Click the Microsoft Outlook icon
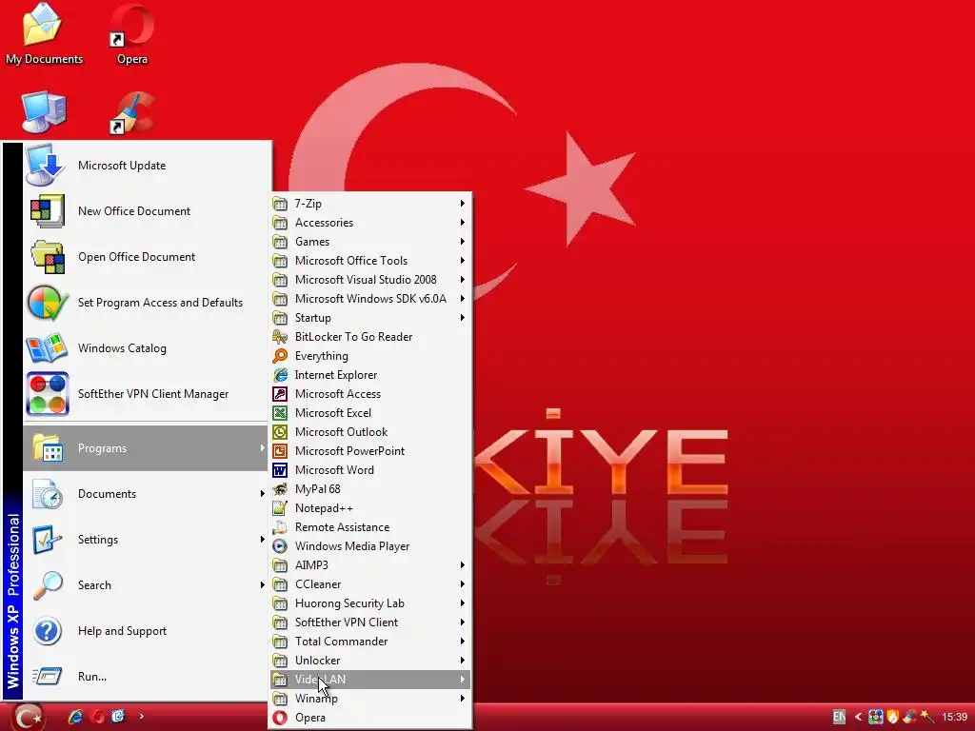Screen dimensions: 975x731 pos(281,432)
